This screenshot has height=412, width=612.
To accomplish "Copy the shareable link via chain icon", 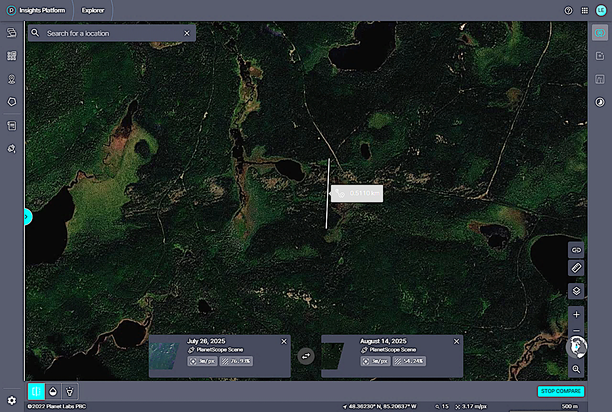I will click(576, 250).
